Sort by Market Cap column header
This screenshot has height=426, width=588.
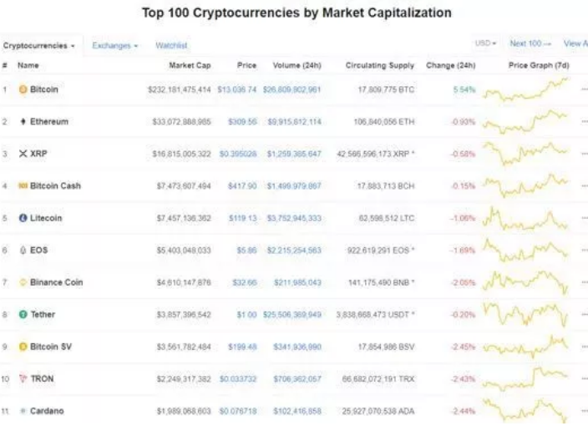[190, 65]
